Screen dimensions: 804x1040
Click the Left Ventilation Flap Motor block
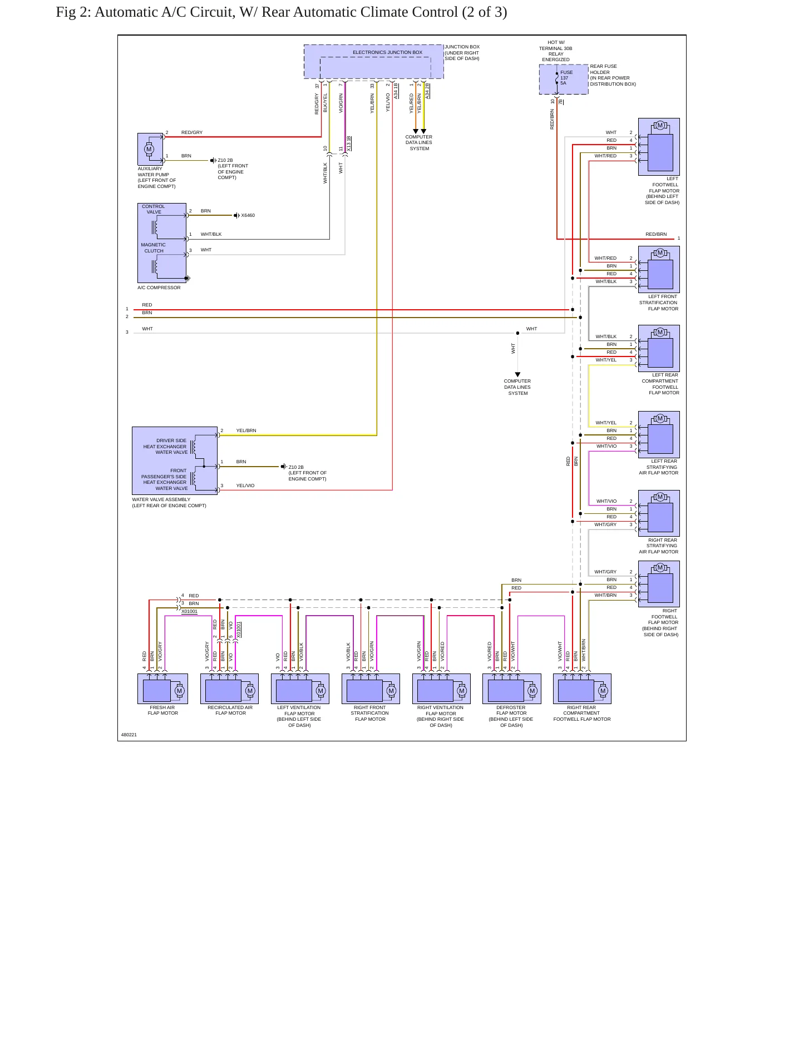point(300,689)
